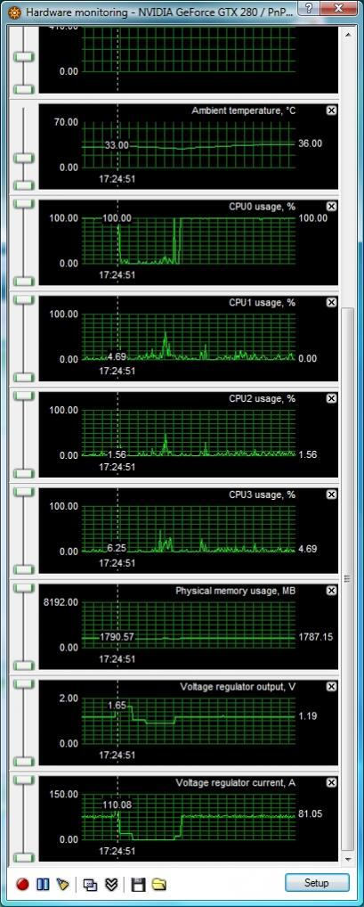
Task: Pause monitoring with the blue pause icon
Action: 43,884
